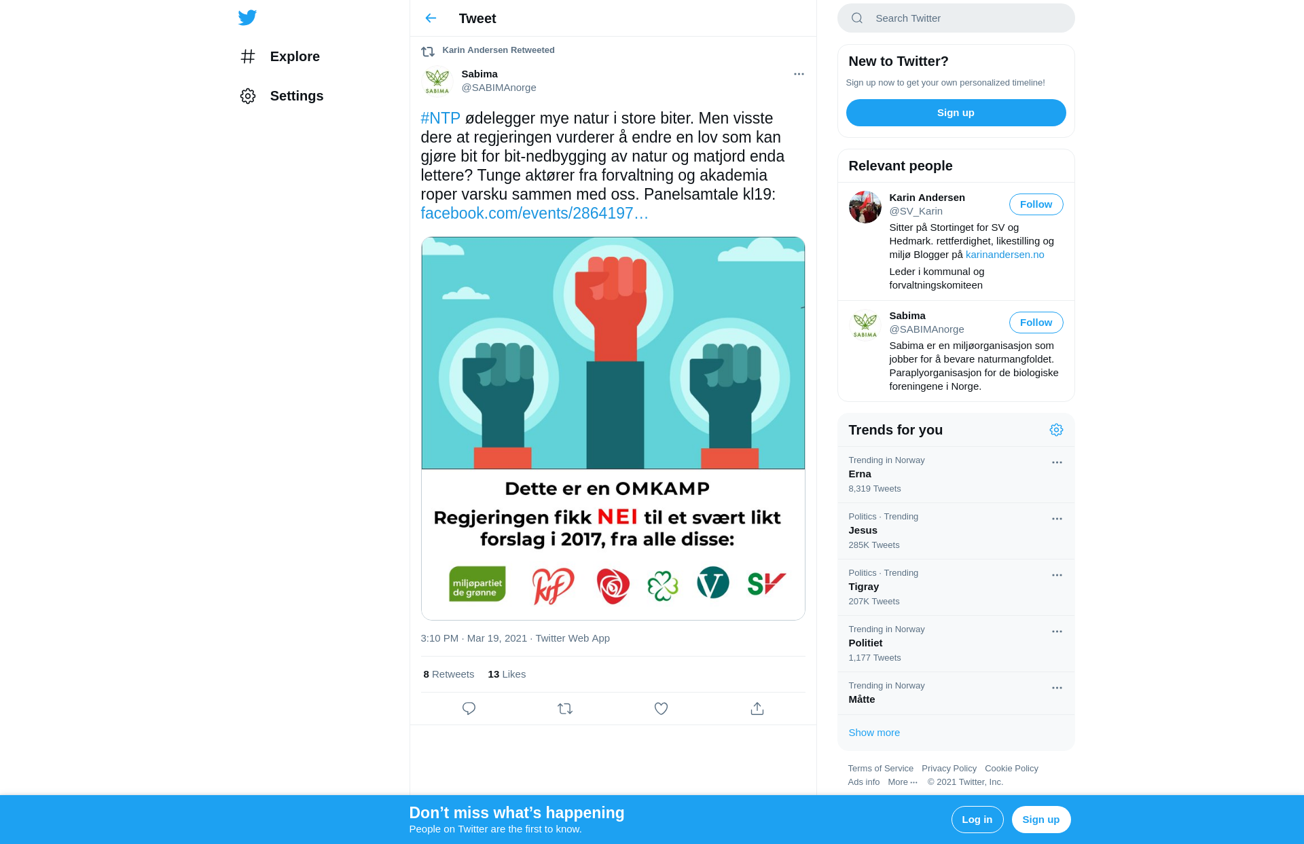This screenshot has height=844, width=1304.
Task: Click the reply speech bubble icon
Action: pyautogui.click(x=469, y=708)
